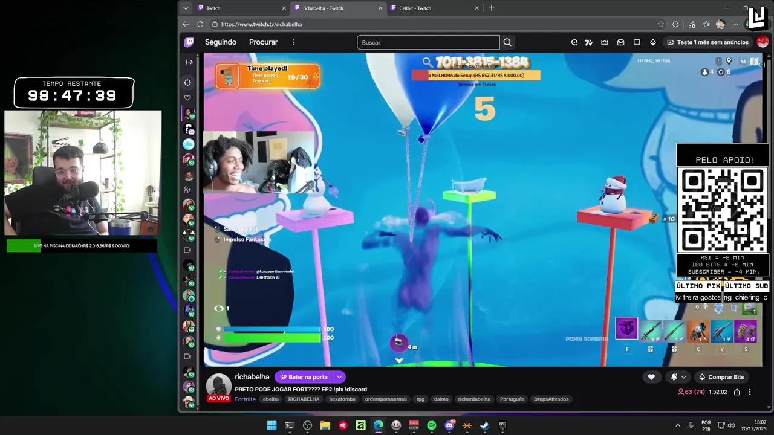Image resolution: width=774 pixels, height=435 pixels.
Task: Open browser settings ellipsis menu
Action: (x=735, y=24)
